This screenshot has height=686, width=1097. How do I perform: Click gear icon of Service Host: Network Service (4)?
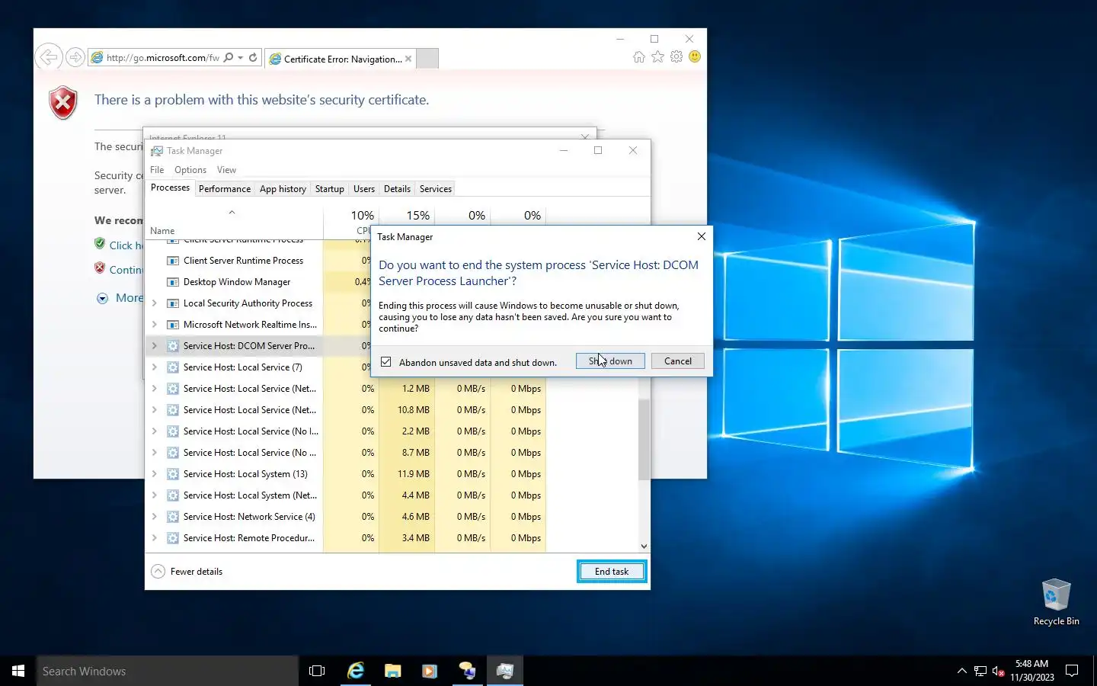pos(173,517)
